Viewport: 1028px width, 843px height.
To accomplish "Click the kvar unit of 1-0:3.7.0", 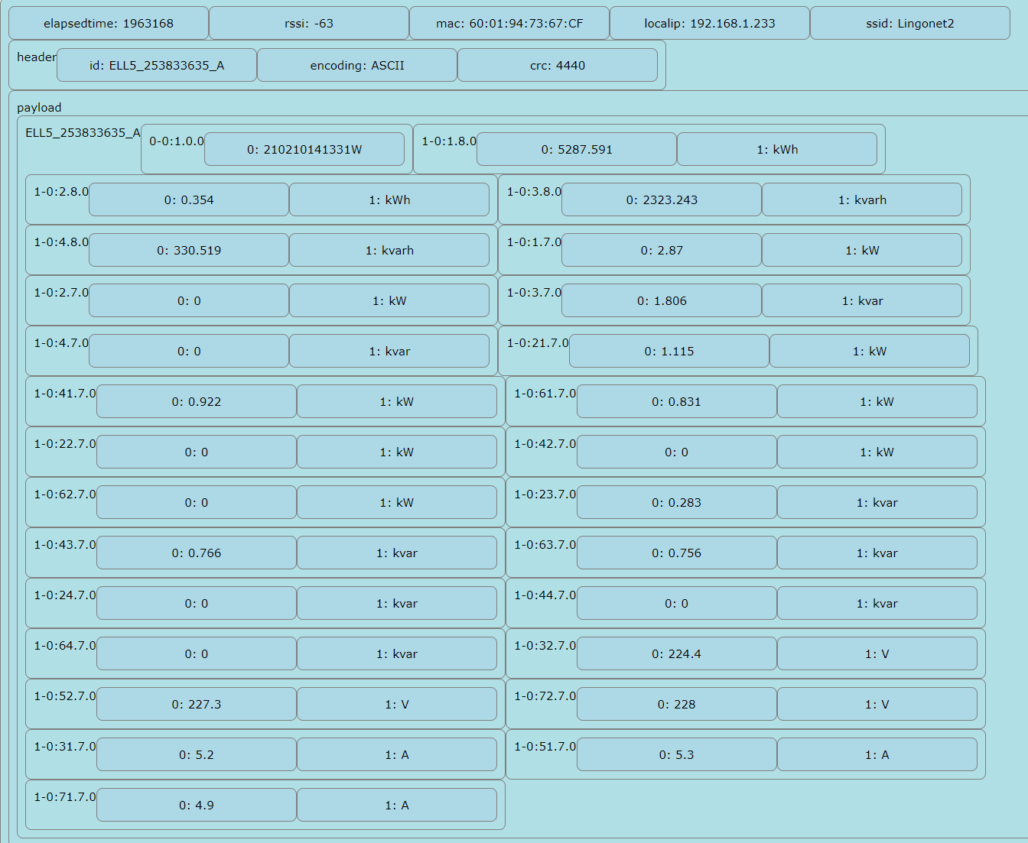I will pos(862,300).
